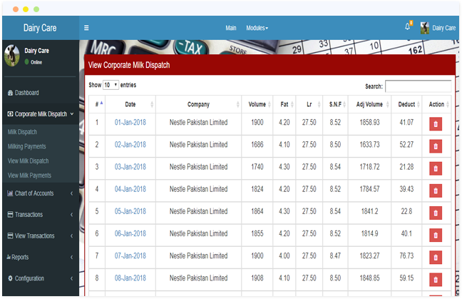Delete the 07-Jan-2018 dispatch entry

[x=436, y=258]
